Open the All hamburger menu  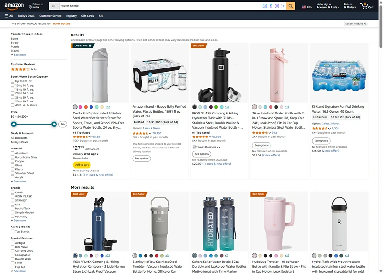[9, 16]
